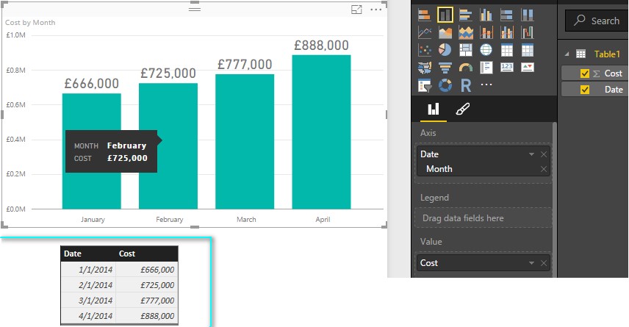Screen dimensions: 629x327
Task: Click the Month hierarchy level in Axis
Action: tap(439, 169)
